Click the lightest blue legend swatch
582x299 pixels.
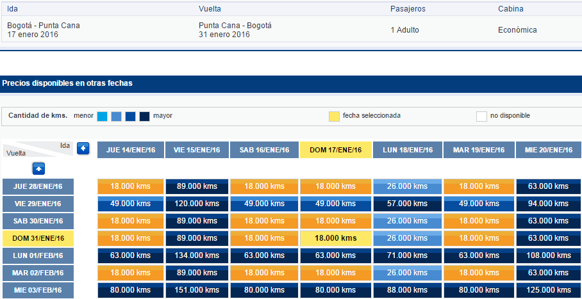tap(102, 117)
